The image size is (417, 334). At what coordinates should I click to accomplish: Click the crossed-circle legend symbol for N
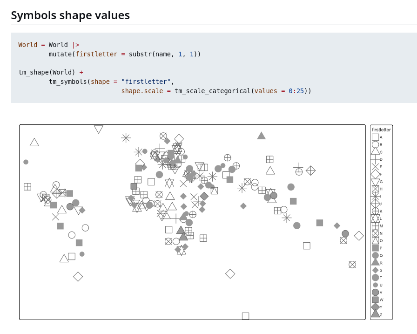pyautogui.click(x=375, y=233)
